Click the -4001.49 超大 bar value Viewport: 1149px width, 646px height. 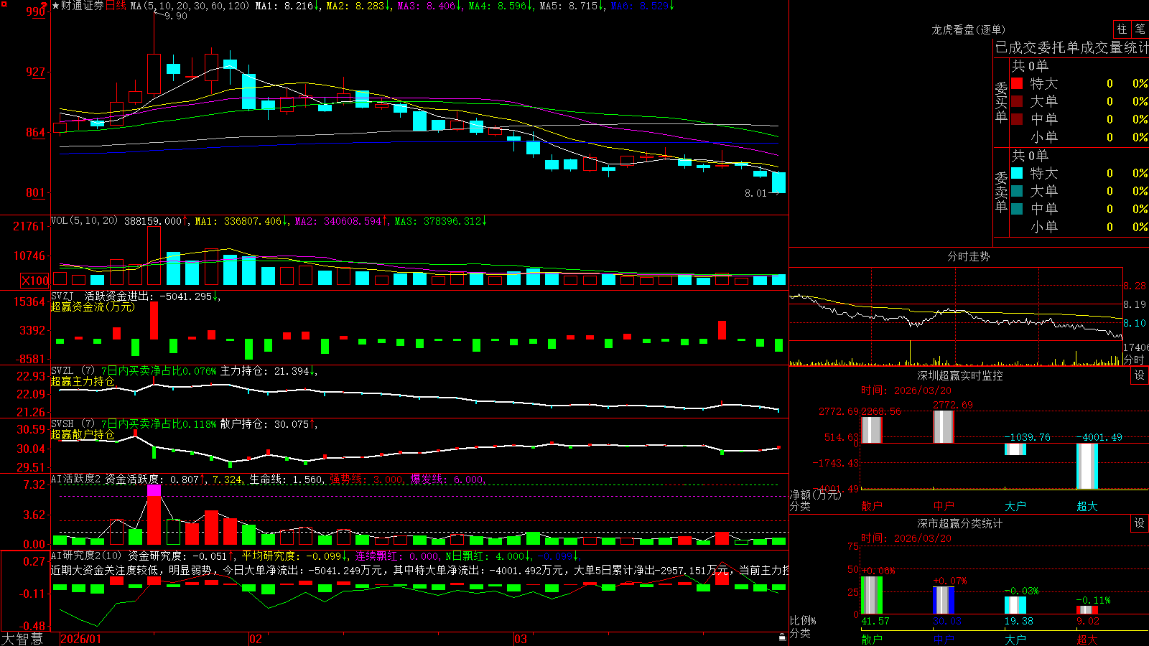[x=1099, y=437]
